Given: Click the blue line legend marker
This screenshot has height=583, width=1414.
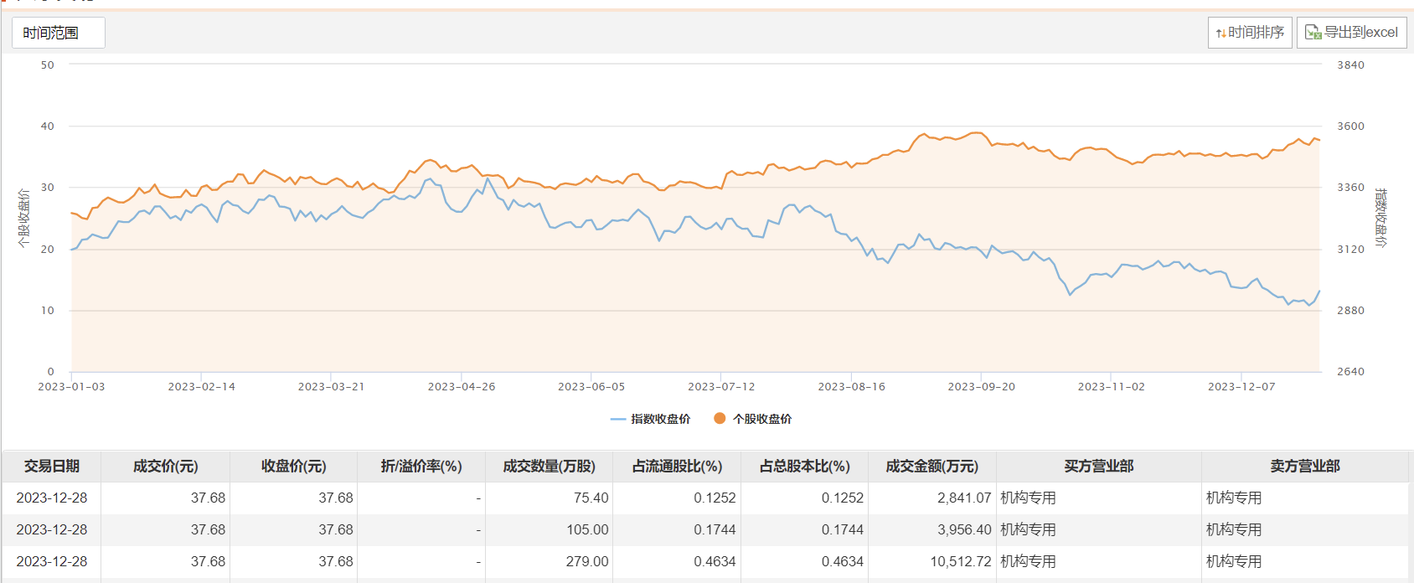Looking at the screenshot, I should click(618, 419).
